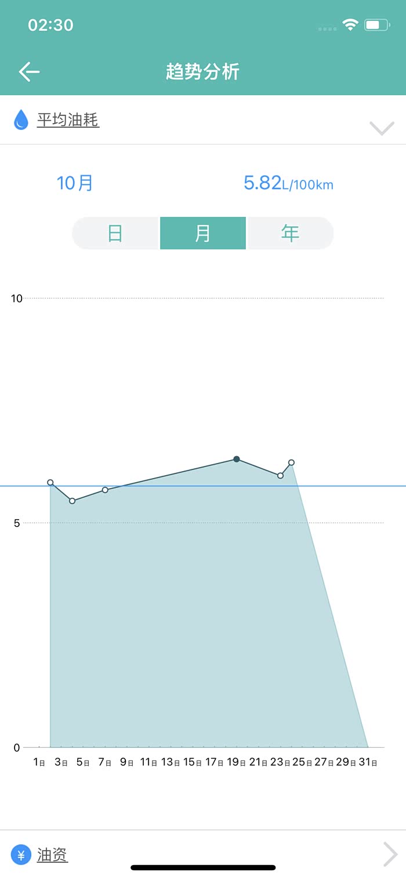Viewport: 406px width, 879px height.
Task: Tap the Wi-Fi status icon
Action: coord(350,24)
